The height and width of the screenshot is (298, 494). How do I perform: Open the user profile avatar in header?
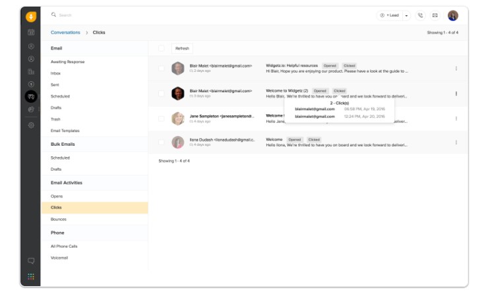453,15
